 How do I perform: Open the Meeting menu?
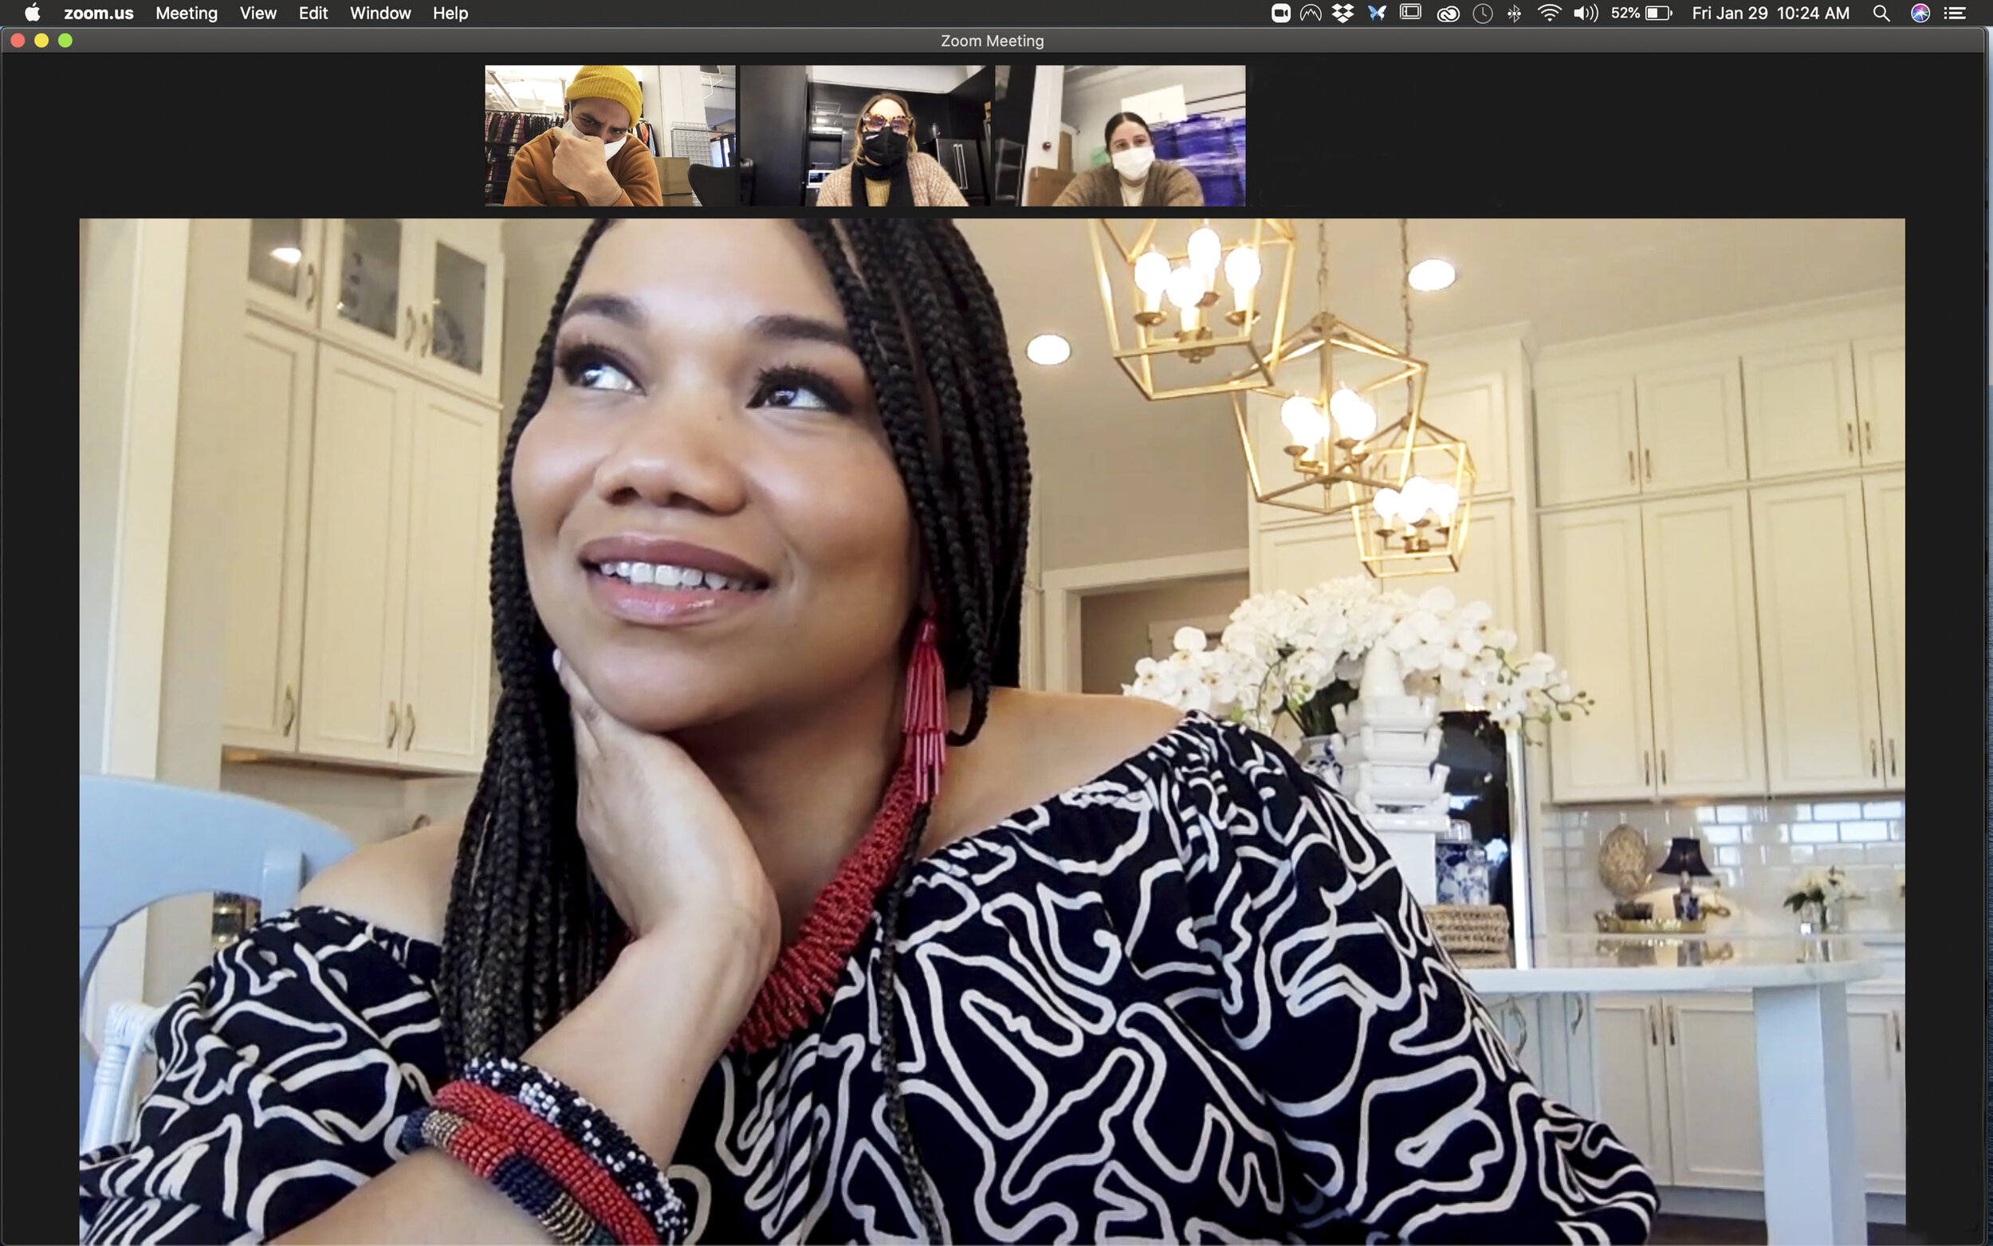pos(187,14)
